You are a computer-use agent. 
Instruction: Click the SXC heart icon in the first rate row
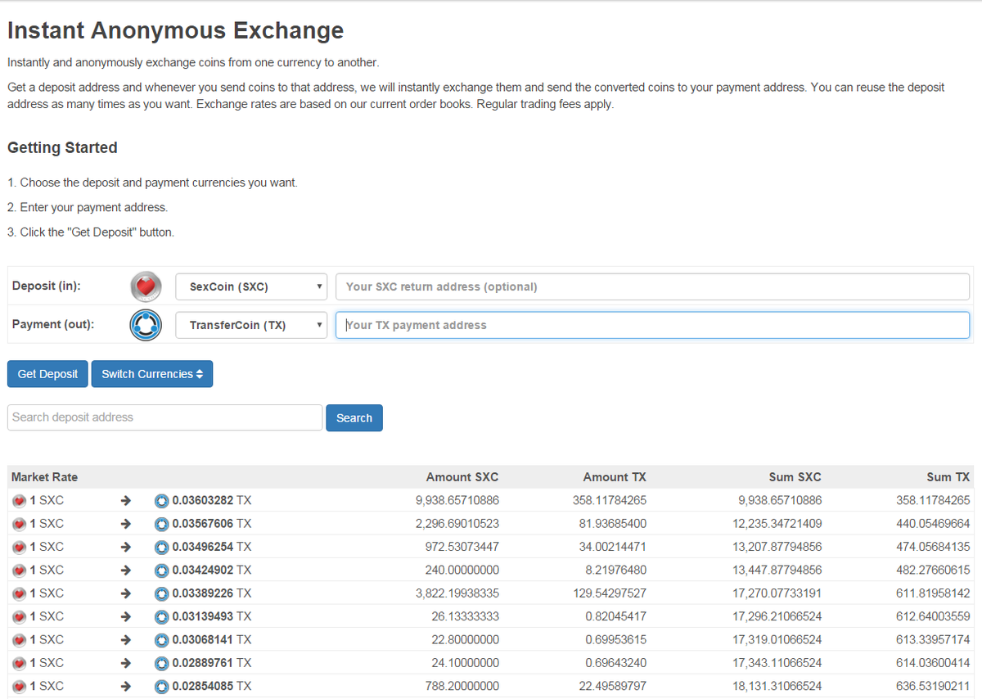pyautogui.click(x=19, y=500)
